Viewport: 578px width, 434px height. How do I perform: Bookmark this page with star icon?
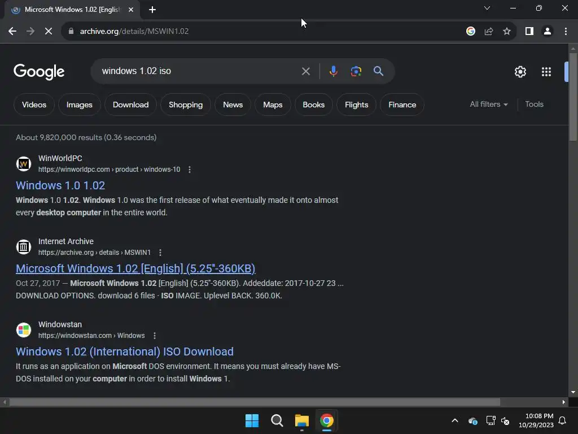pos(507,32)
